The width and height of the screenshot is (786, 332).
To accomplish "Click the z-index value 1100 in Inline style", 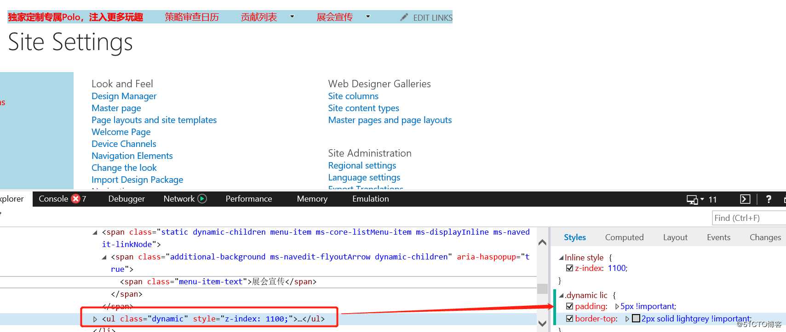I will (618, 268).
